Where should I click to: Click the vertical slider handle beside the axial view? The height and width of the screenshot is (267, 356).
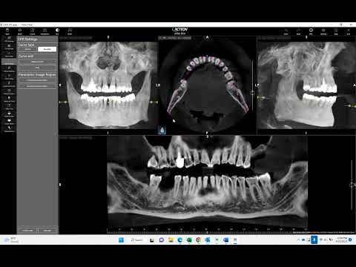[252, 93]
